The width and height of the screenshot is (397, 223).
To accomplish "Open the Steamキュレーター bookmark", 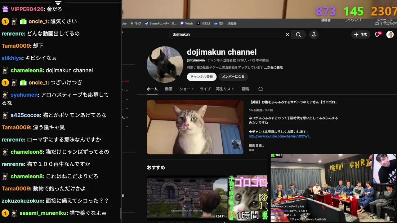I will tap(161, 23).
